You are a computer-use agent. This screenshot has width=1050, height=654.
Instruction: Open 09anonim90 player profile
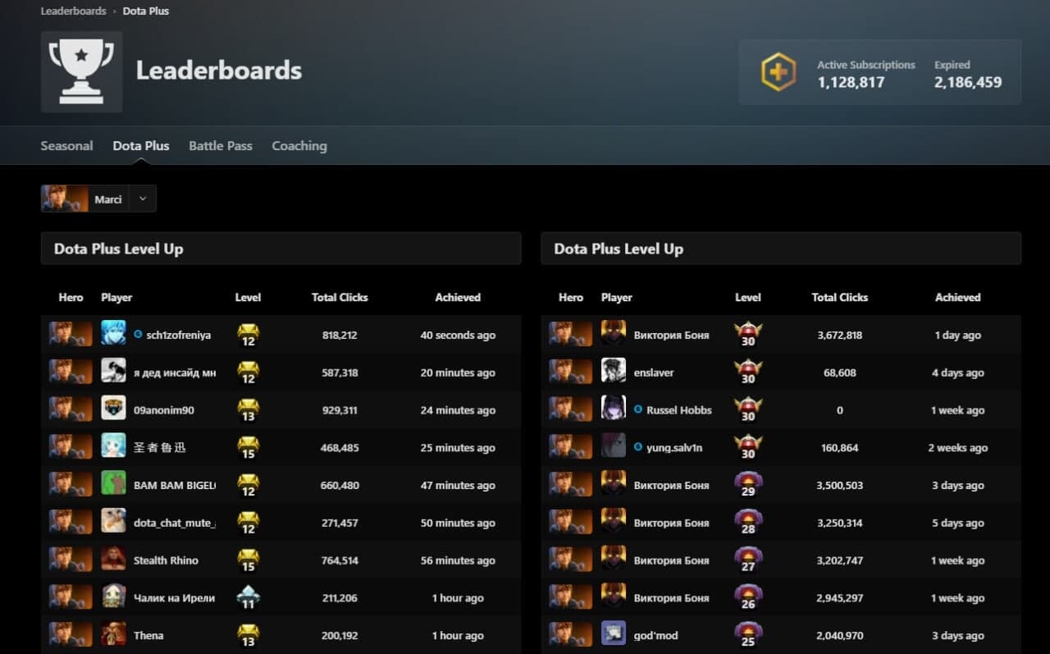click(x=164, y=410)
